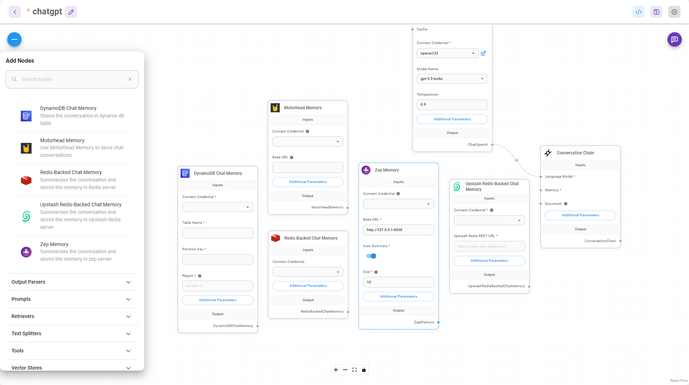Viewport: 689px width, 385px height.
Task: Toggle the Auto Summary switch off
Action: [x=371, y=256]
